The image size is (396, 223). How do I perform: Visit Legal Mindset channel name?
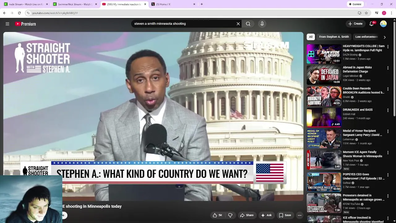pyautogui.click(x=351, y=76)
